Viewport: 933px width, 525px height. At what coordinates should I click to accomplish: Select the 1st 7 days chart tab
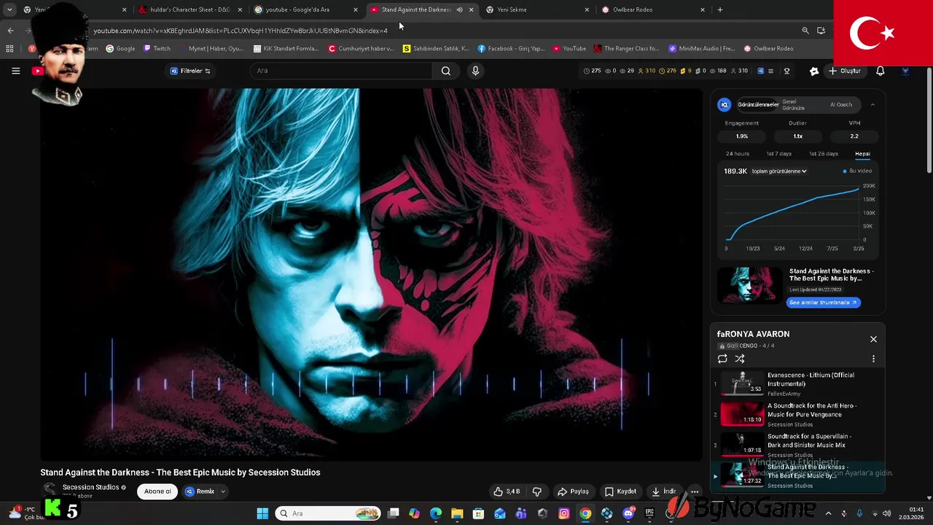coord(778,154)
